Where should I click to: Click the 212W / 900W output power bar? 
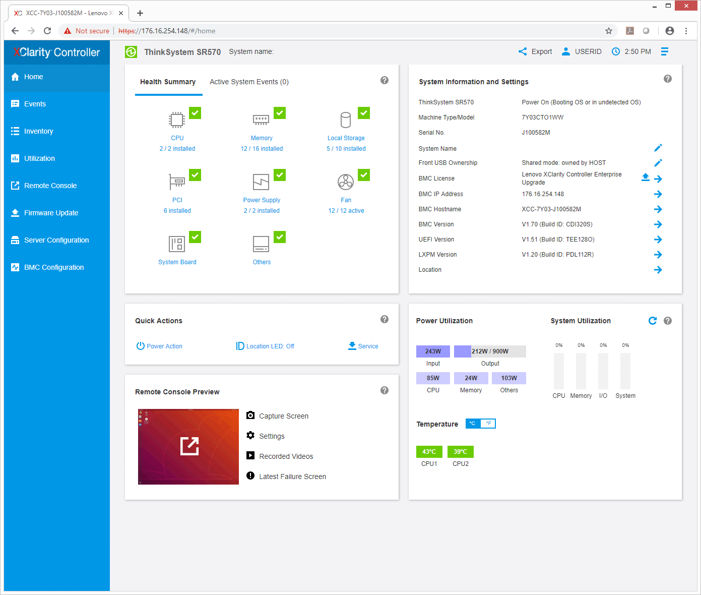pos(490,351)
